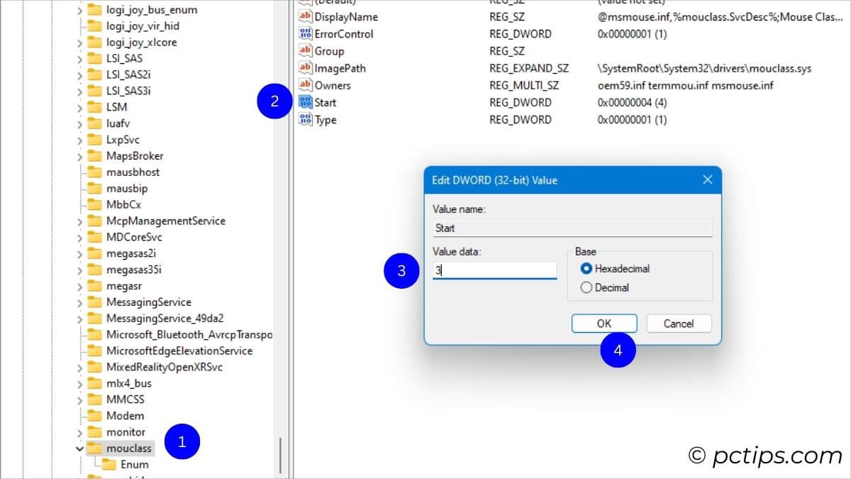The width and height of the screenshot is (851, 479).
Task: Click the ImagePath string value icon
Action: point(306,68)
